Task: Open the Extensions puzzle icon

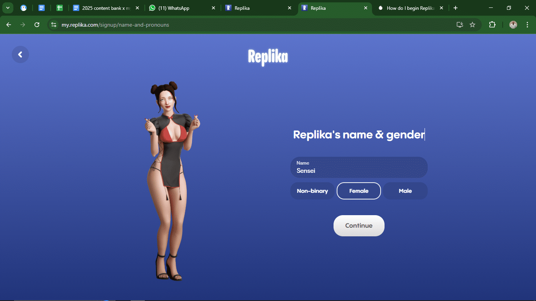Action: [492, 25]
